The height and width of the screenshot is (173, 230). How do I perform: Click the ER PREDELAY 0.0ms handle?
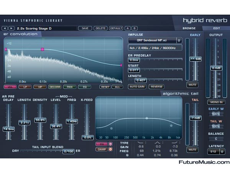click(134, 60)
